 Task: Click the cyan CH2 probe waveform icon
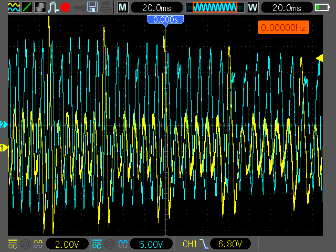[x=123, y=244]
